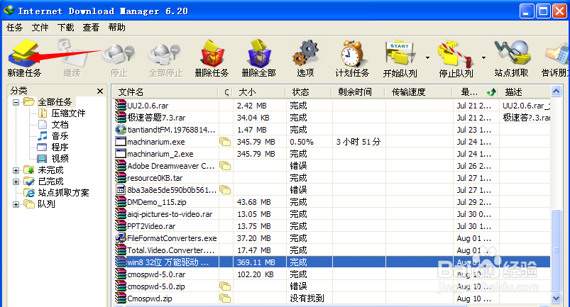The image size is (570, 307).
Task: Click the queue icon beside Cmospwd.zip
Action: click(225, 298)
